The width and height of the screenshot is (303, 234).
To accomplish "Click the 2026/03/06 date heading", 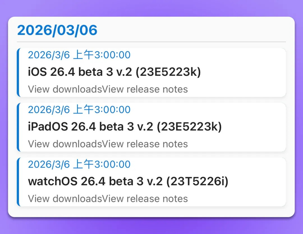I will (57, 30).
